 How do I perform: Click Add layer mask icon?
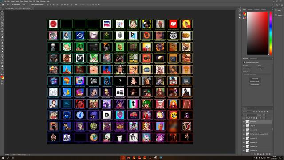click(x=258, y=154)
